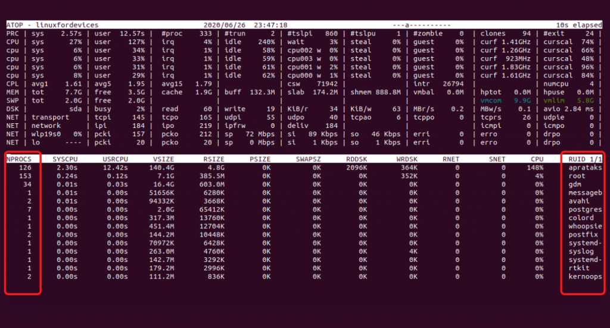Select the vmlim value 5.8G
Viewport: 610px width, 328px height.
(586, 101)
